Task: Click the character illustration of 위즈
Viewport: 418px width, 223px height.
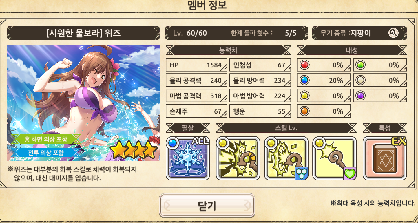Action: click(83, 103)
